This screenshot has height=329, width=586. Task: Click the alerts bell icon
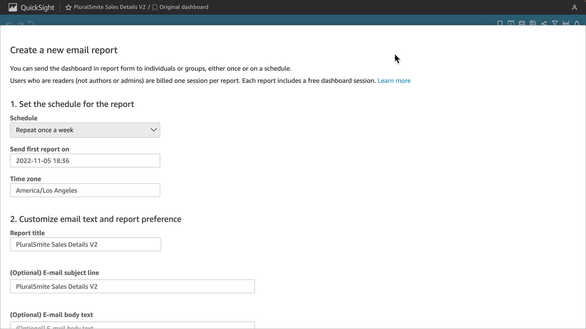tap(577, 23)
